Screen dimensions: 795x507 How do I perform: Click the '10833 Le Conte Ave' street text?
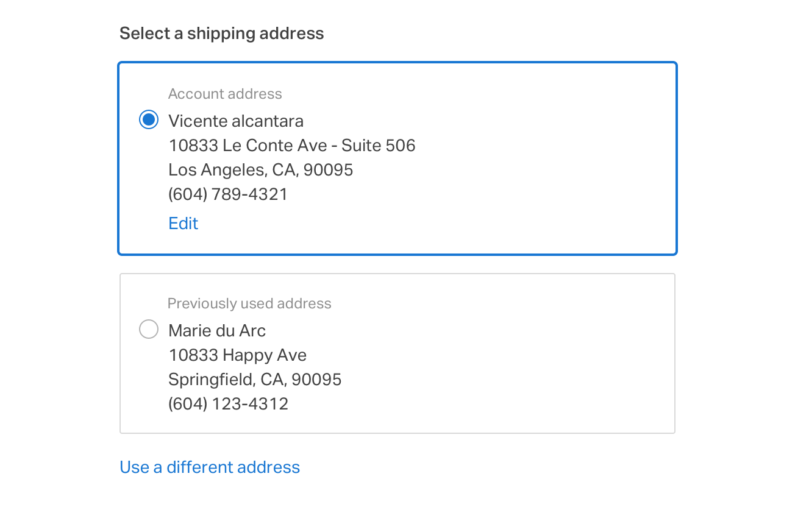pyautogui.click(x=248, y=146)
